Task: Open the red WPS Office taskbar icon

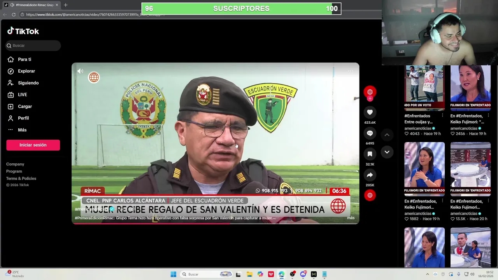Action: [271, 274]
